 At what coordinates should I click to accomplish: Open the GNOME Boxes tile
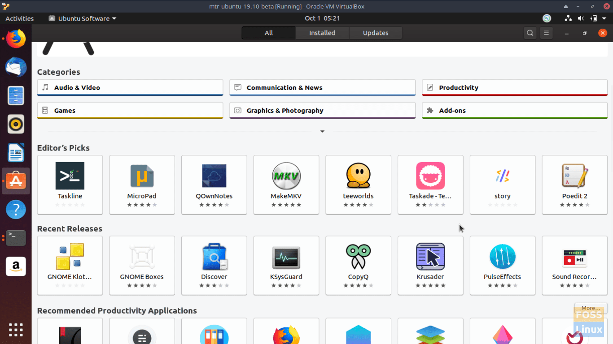[x=142, y=265]
